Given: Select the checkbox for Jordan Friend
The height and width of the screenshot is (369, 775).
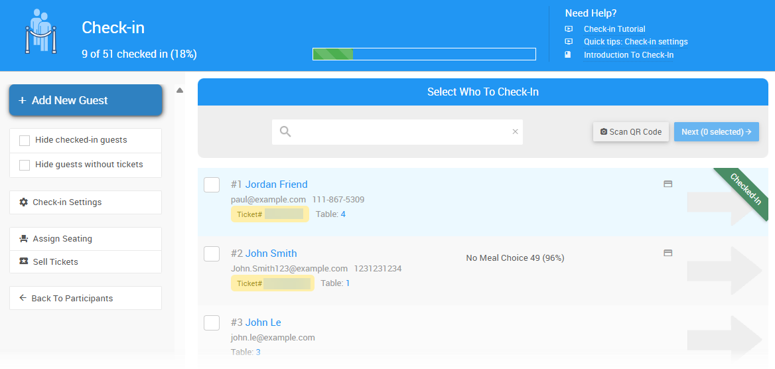Looking at the screenshot, I should click(212, 184).
